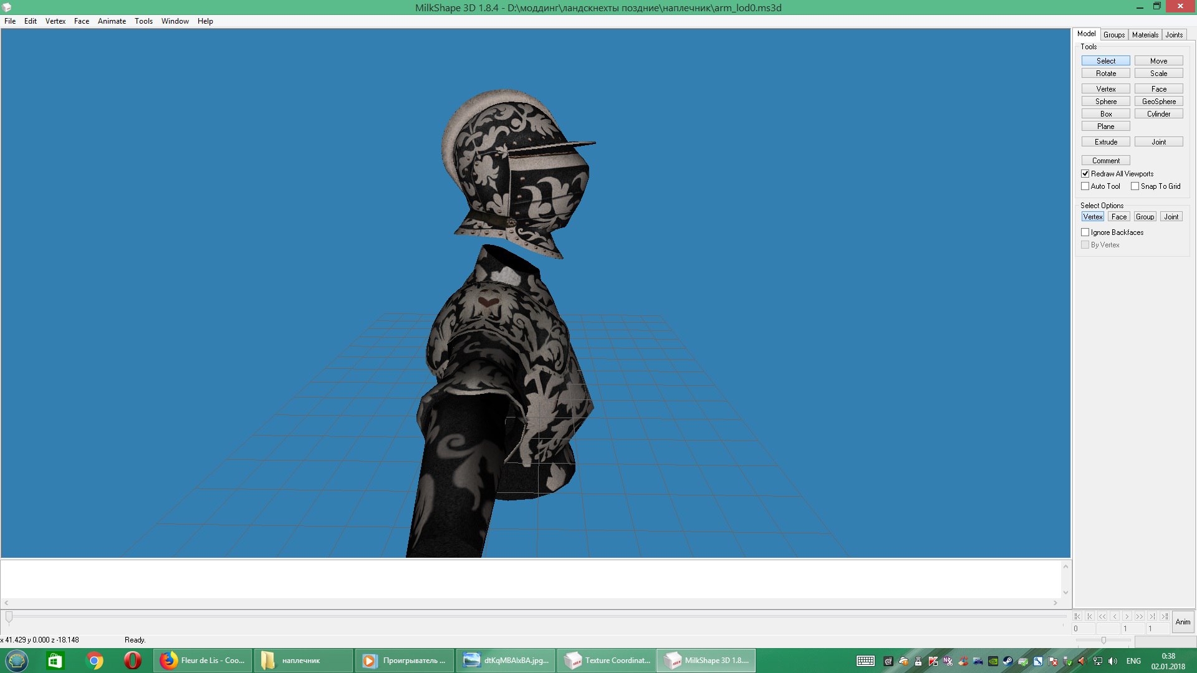Set select option to Face

click(1118, 217)
